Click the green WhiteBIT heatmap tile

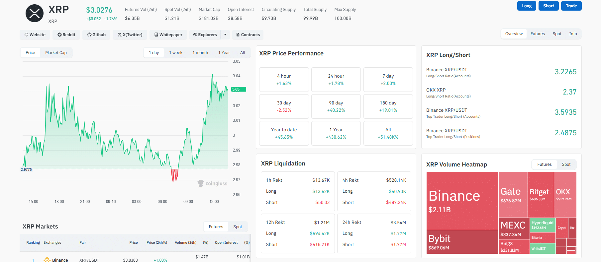click(543, 248)
